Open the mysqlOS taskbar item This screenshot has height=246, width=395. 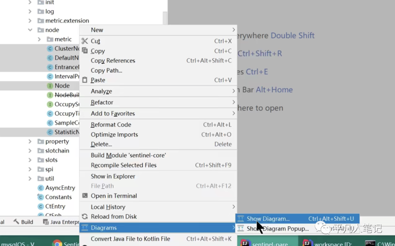18,244
